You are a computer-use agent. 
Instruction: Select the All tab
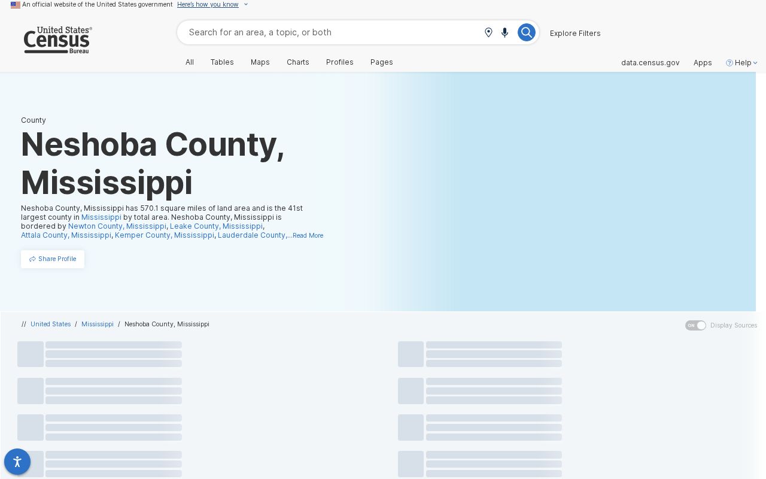[x=190, y=62]
